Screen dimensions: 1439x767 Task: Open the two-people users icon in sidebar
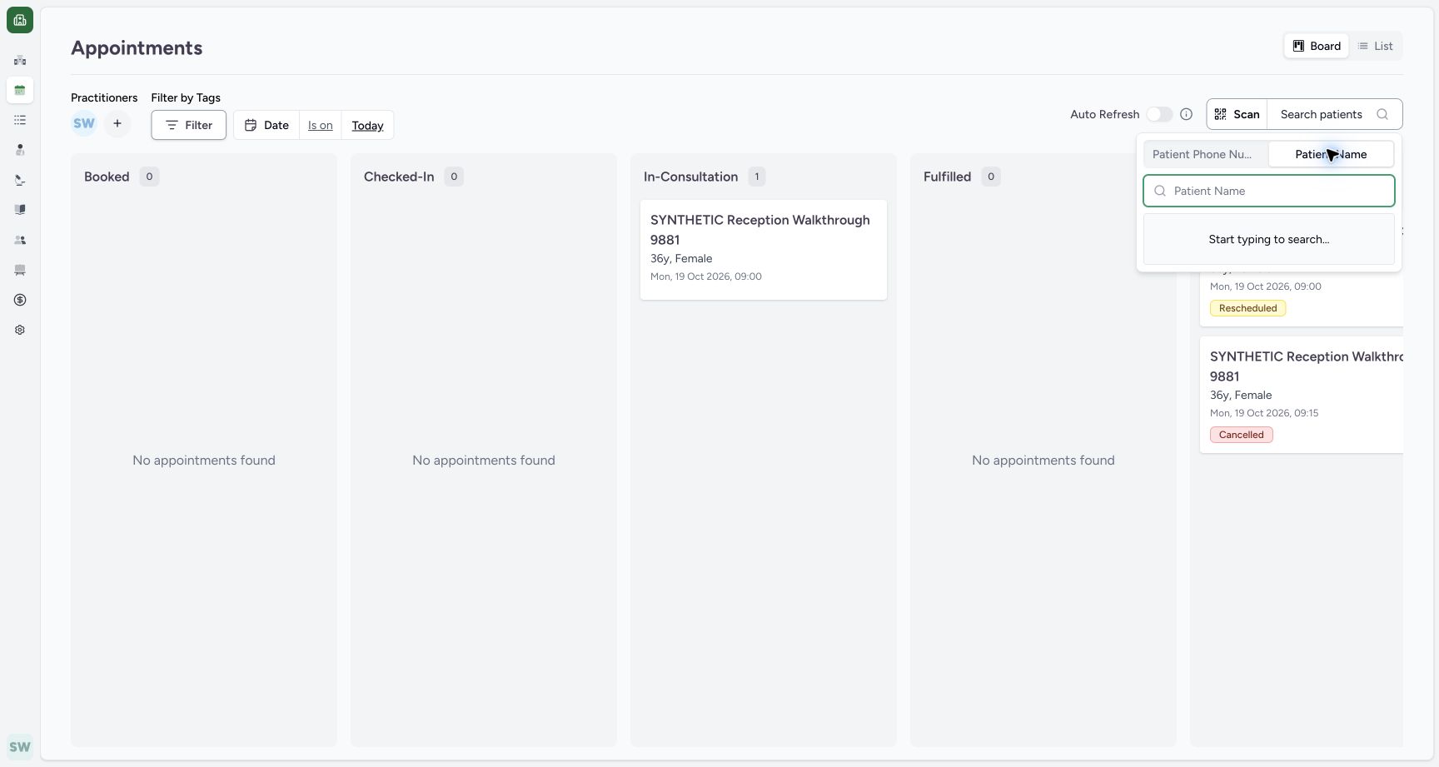(x=20, y=240)
